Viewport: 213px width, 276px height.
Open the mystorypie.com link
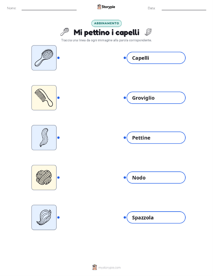[x=109, y=268]
